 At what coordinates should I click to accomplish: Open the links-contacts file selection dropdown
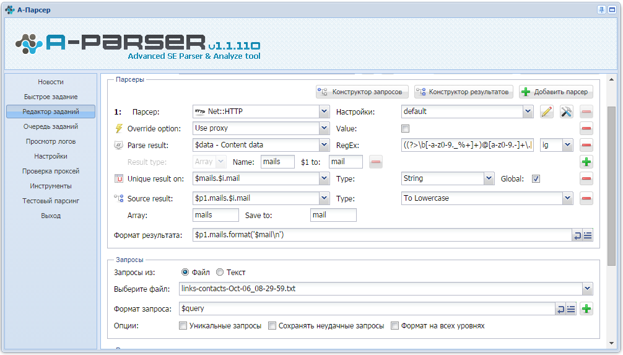tap(587, 289)
